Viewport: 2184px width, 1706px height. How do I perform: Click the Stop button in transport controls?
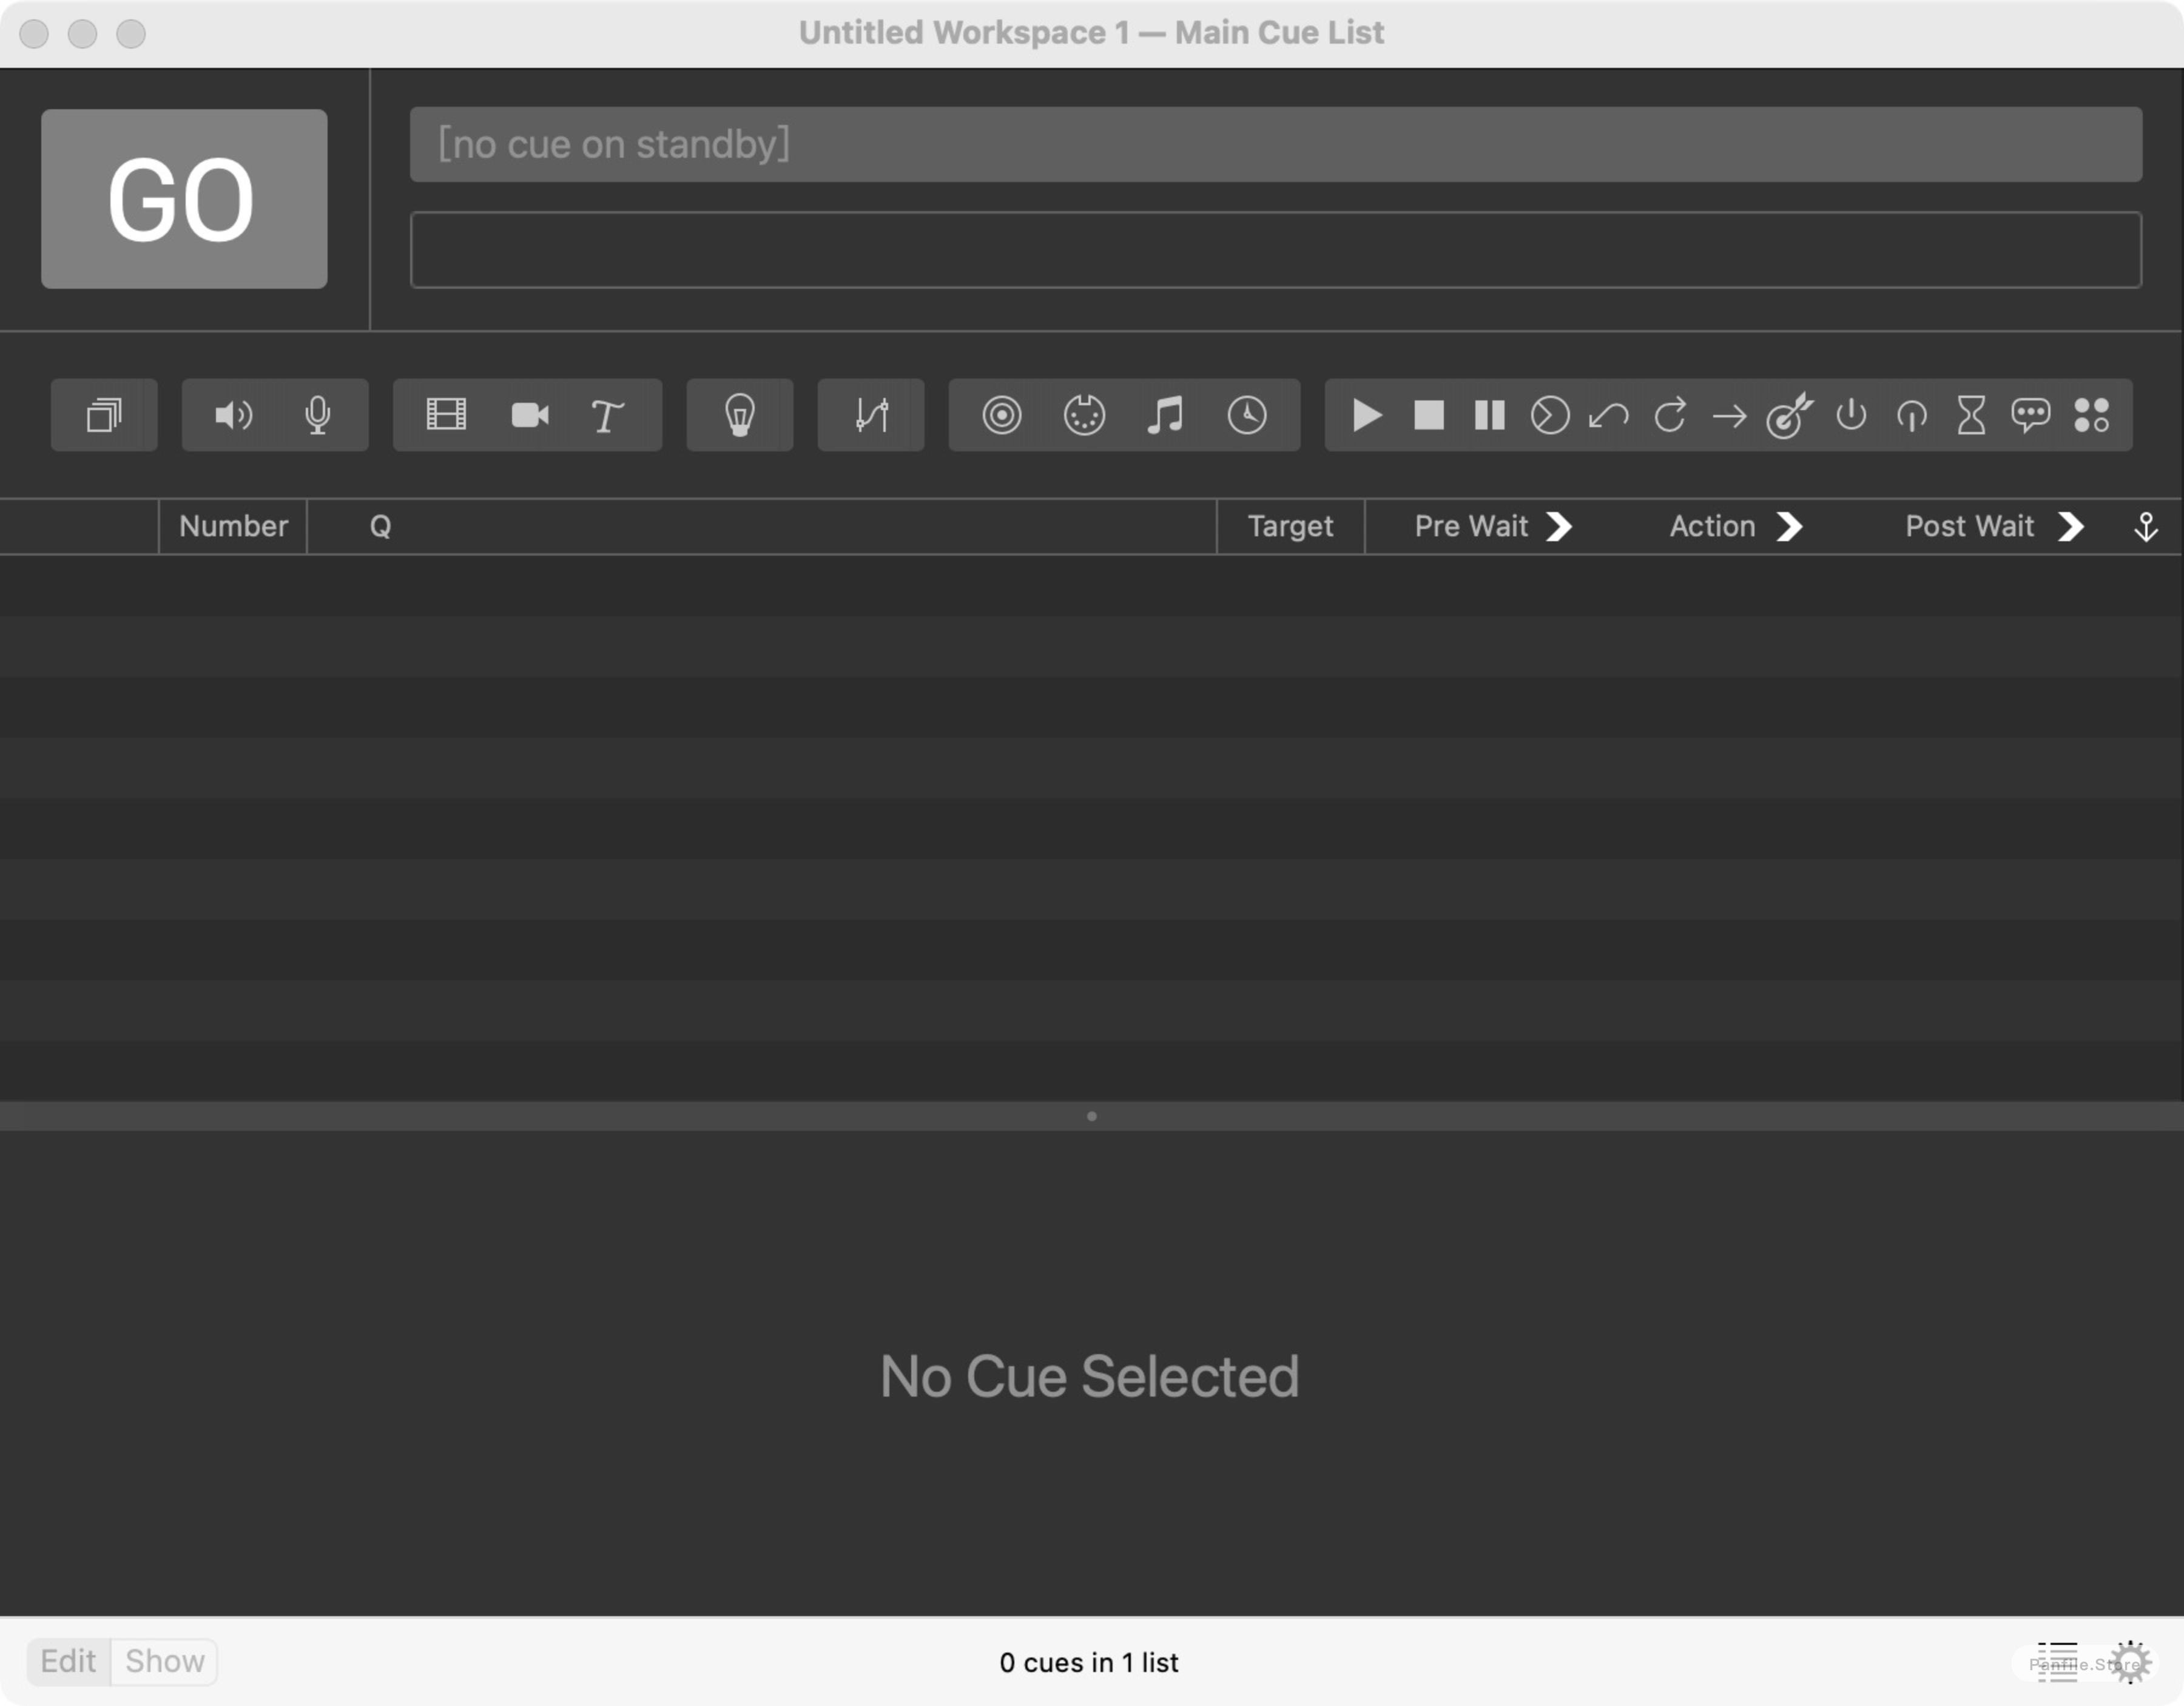[x=1427, y=415]
